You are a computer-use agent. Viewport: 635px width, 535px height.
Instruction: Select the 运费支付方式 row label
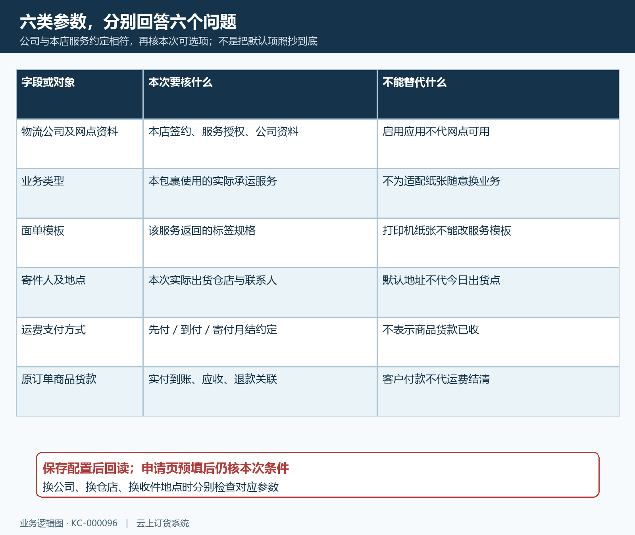(x=79, y=342)
